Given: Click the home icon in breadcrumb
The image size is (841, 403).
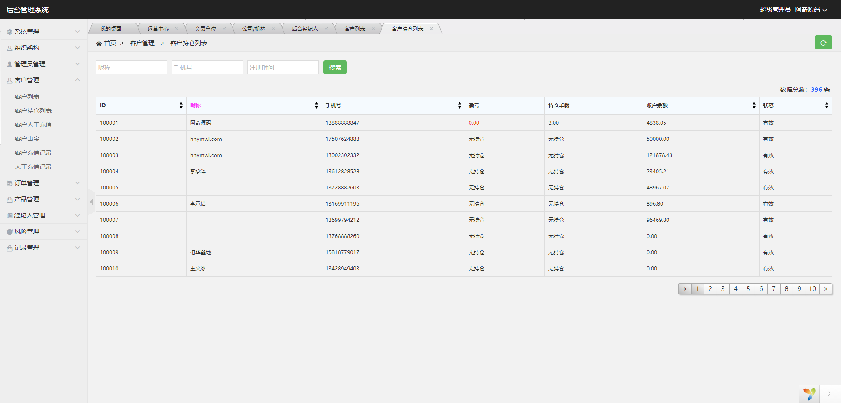Looking at the screenshot, I should pyautogui.click(x=99, y=43).
